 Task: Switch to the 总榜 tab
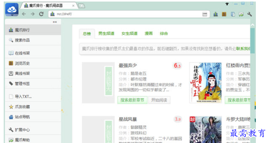point(87,34)
